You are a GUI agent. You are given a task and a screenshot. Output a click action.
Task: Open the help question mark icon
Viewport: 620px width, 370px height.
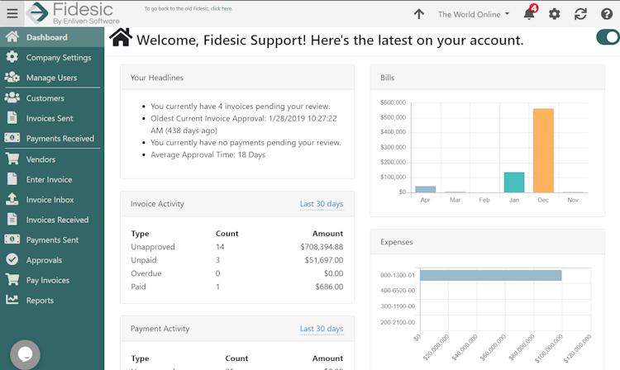(x=606, y=14)
